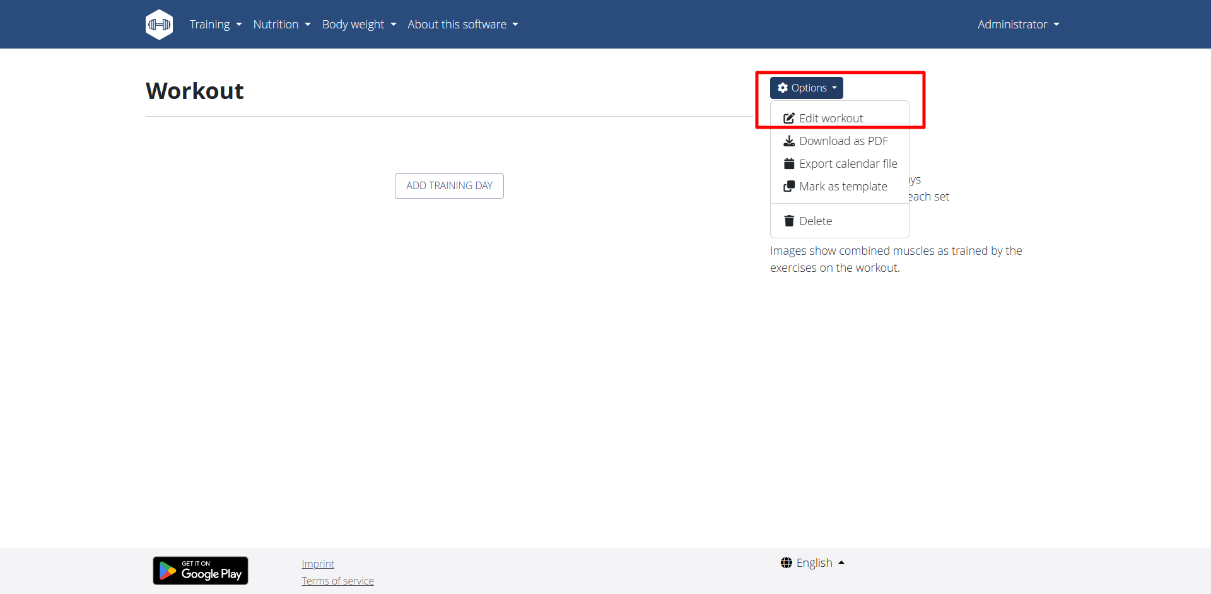
Task: Click the pencil icon beside Edit workout
Action: pyautogui.click(x=788, y=119)
